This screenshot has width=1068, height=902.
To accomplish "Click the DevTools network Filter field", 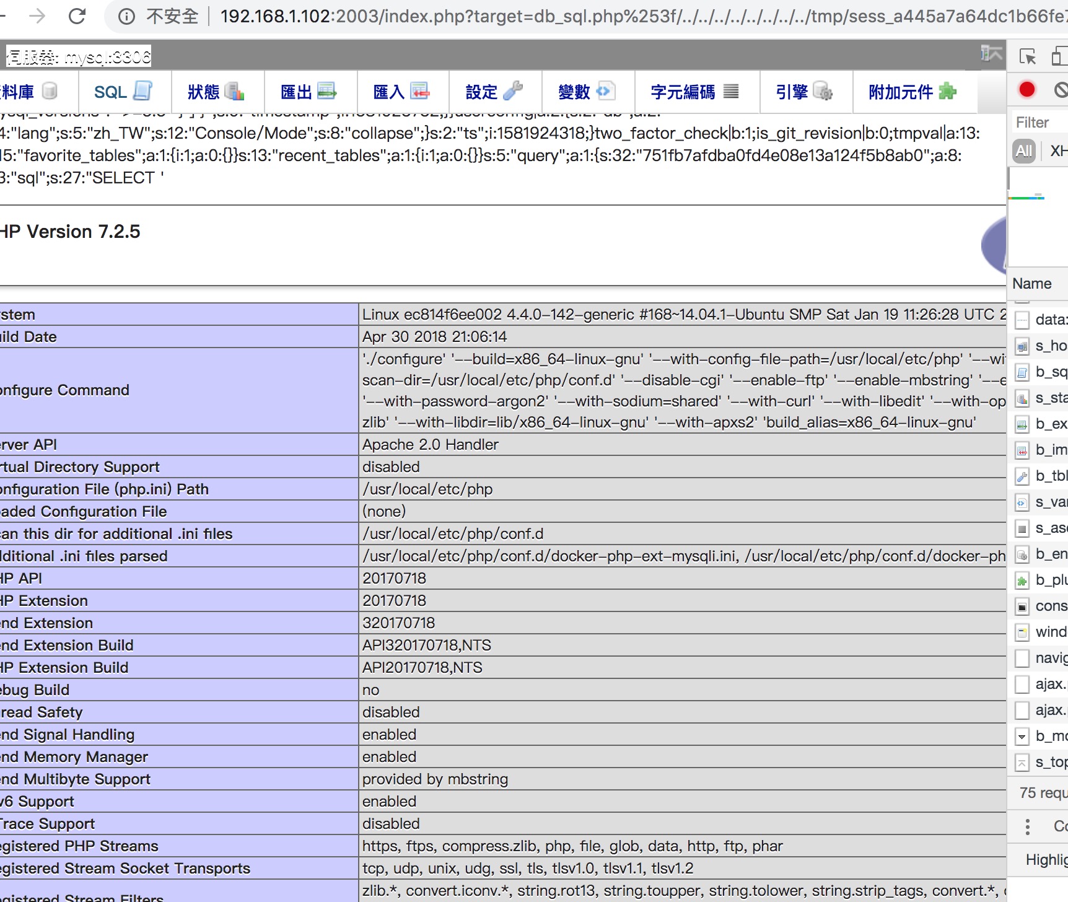I will coord(1041,123).
